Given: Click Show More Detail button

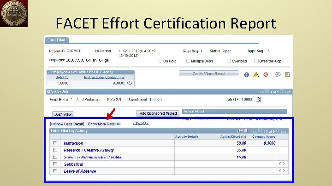Looking at the screenshot, I should pos(104,124).
